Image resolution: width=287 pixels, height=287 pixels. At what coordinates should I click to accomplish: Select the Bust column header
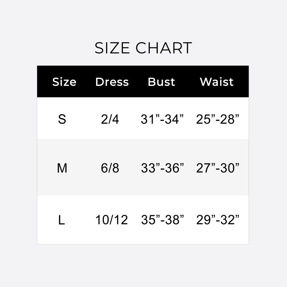tap(161, 82)
